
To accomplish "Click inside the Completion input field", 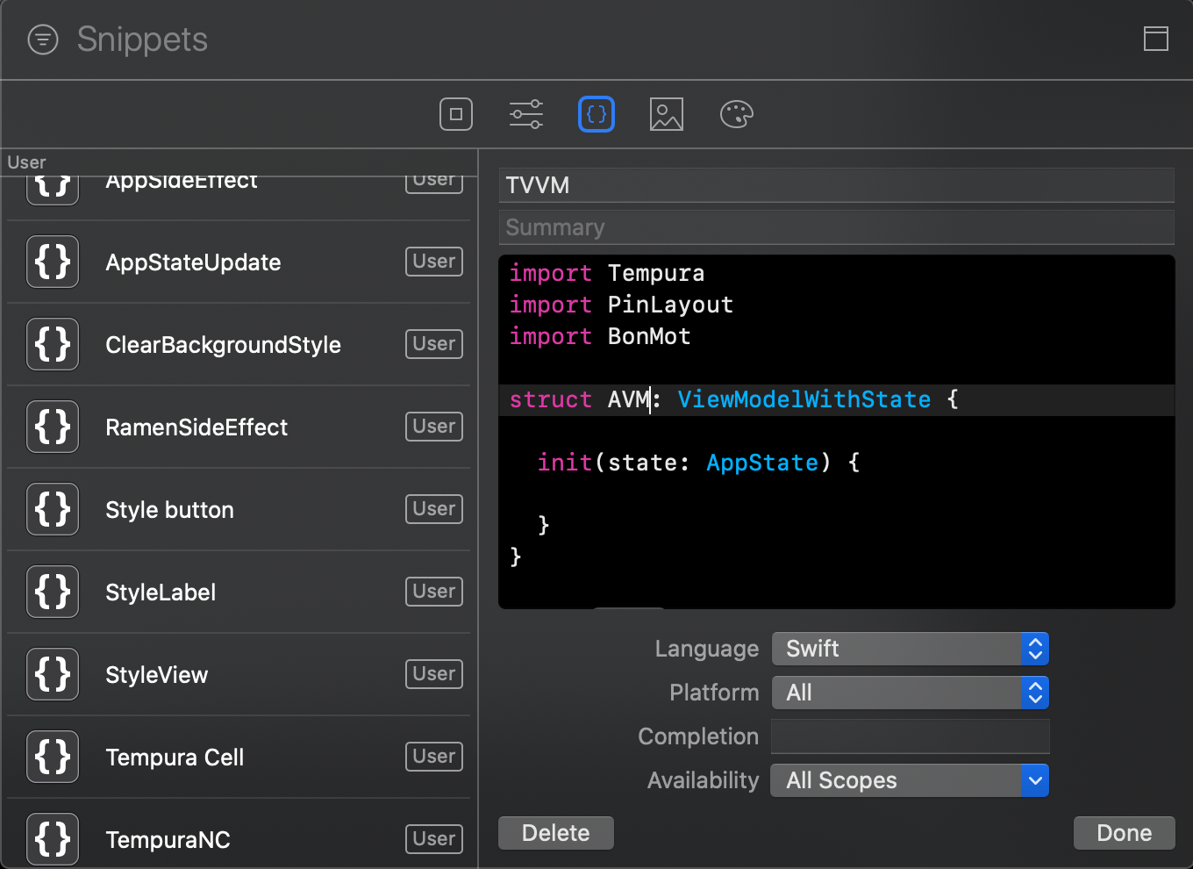I will click(910, 736).
